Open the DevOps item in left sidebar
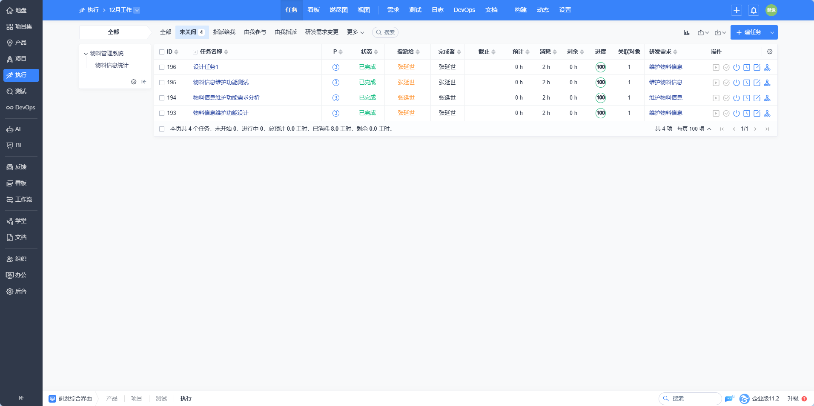This screenshot has height=406, width=814. [21, 108]
